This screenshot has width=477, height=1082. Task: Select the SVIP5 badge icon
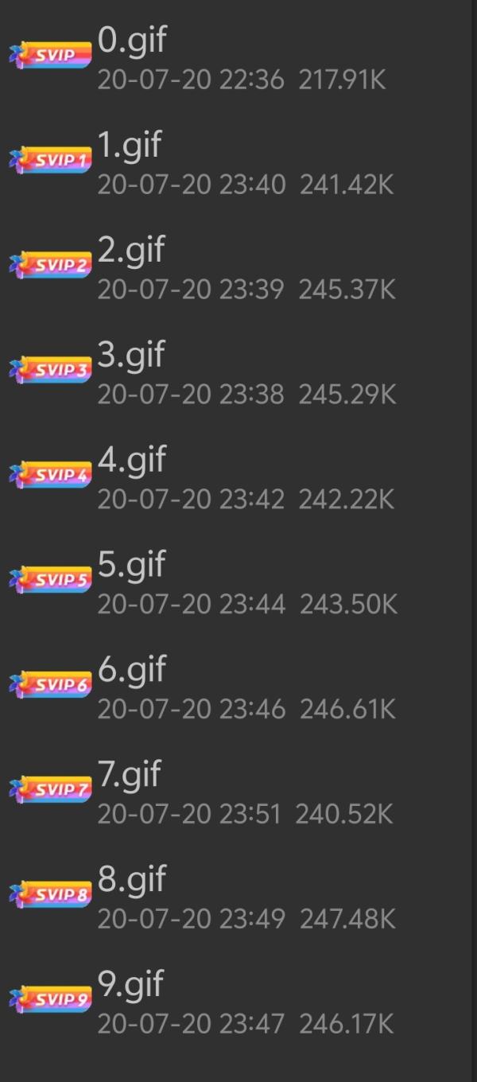[x=51, y=580]
